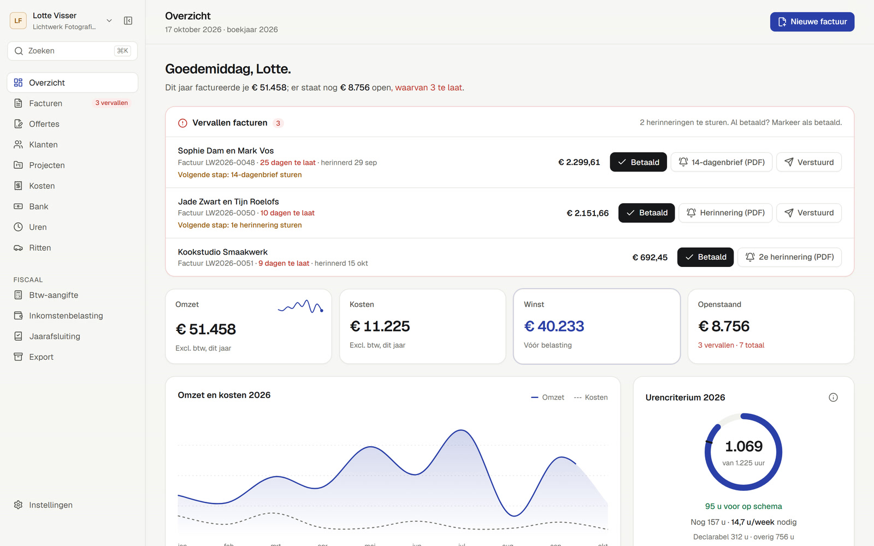Open the Kosten summary card
Viewport: 874px width, 546px height.
coord(422,327)
